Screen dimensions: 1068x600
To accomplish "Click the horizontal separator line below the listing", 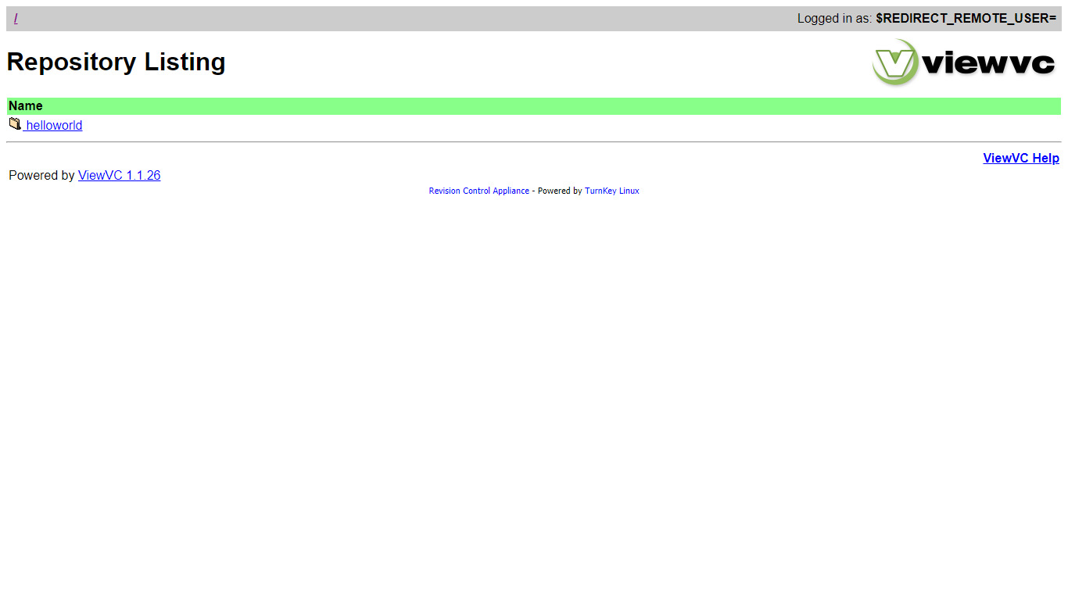I will pyautogui.click(x=534, y=142).
